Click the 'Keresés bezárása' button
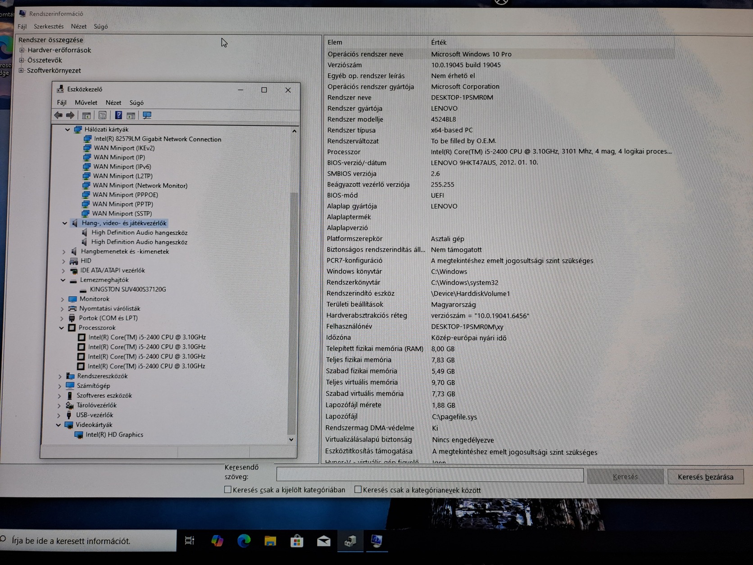 point(705,477)
